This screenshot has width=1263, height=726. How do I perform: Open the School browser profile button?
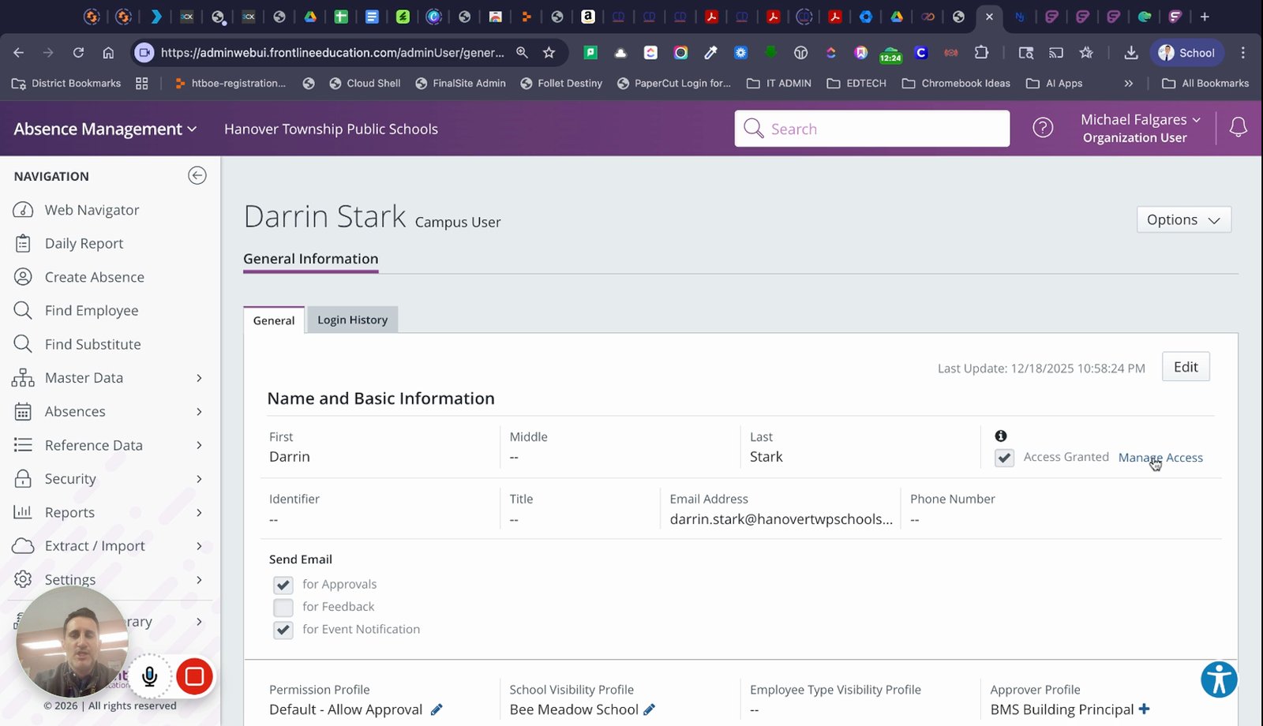(1186, 53)
